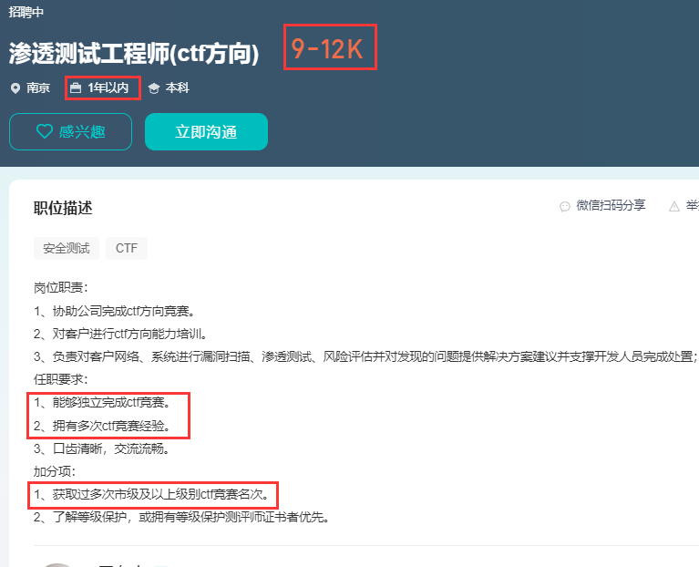Image resolution: width=699 pixels, height=567 pixels.
Task: Click the 1年以内 experience text
Action: pos(108,88)
